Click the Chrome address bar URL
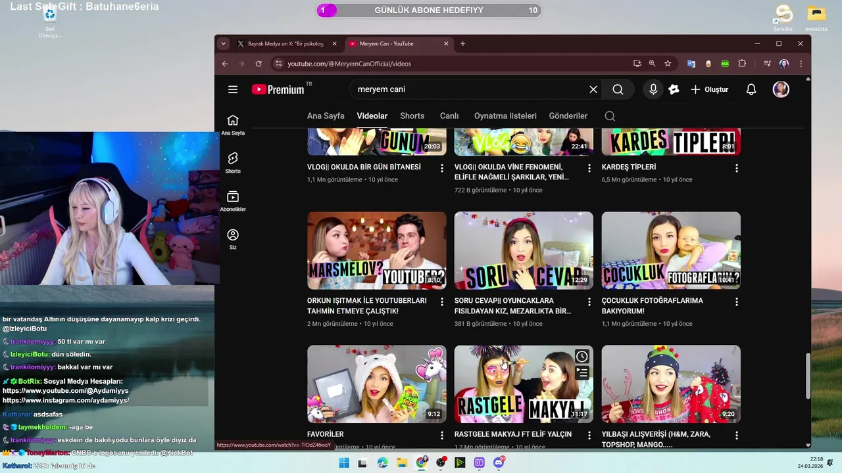 click(349, 64)
